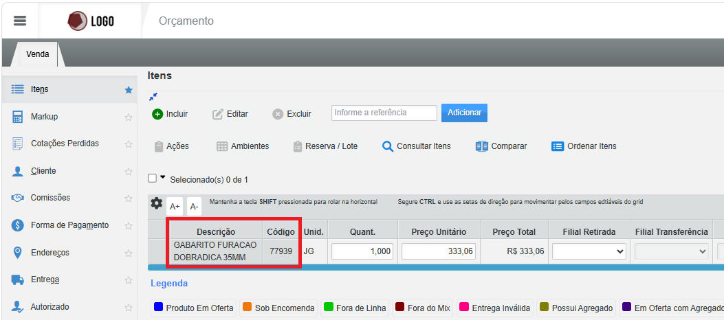Mark Markup as favorite with star
Viewport: 724px width, 320px height.
128,117
